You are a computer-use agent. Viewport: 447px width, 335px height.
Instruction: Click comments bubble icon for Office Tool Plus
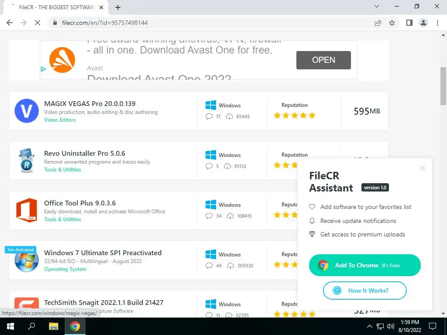[209, 215]
